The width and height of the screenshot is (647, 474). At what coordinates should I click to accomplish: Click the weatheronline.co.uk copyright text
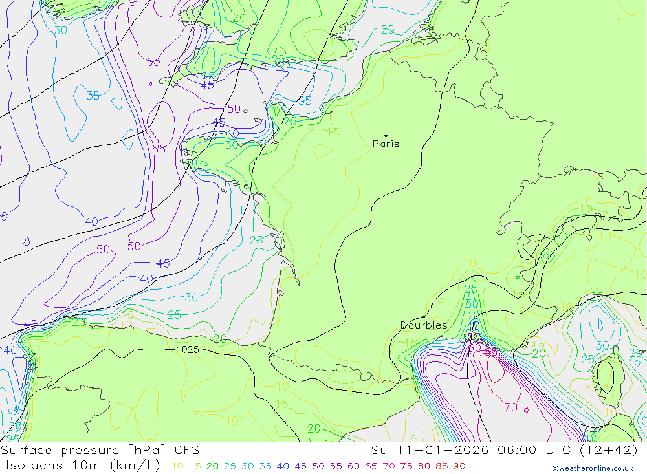point(593,468)
